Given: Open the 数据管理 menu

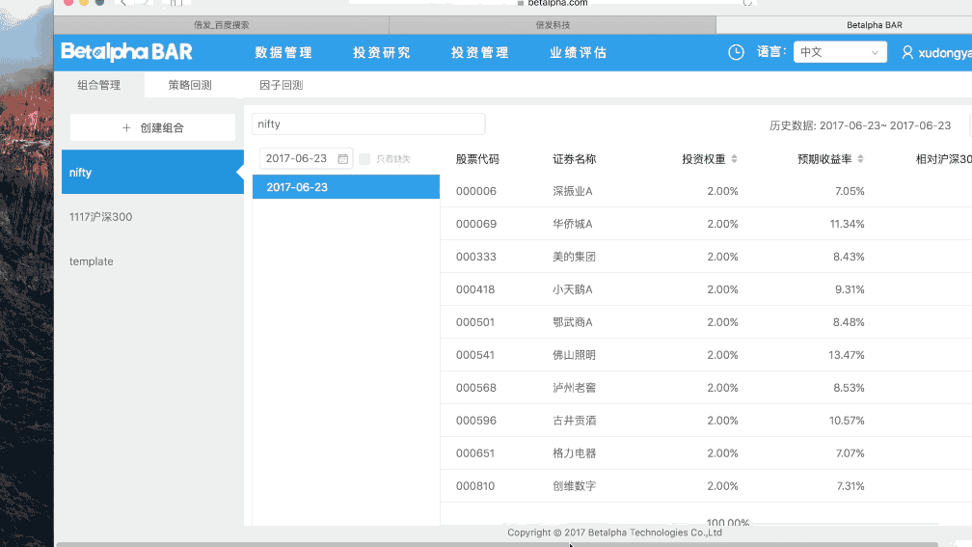Looking at the screenshot, I should point(283,53).
